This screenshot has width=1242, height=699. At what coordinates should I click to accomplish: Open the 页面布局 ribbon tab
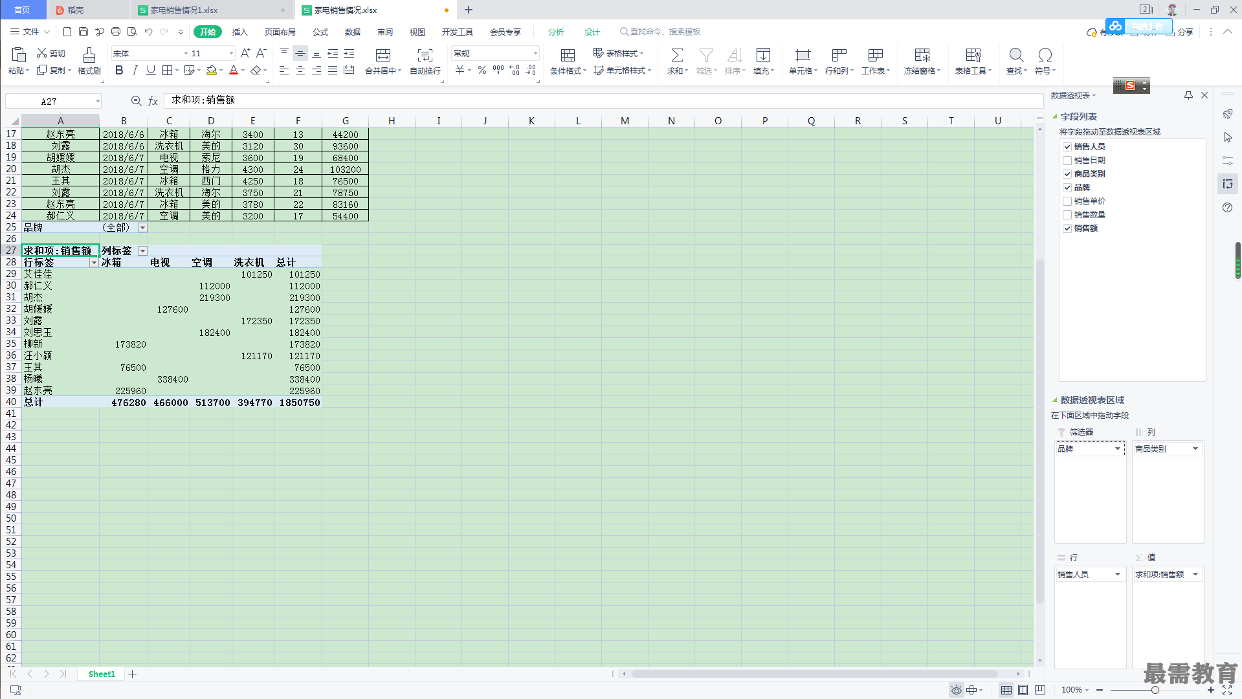tap(280, 32)
